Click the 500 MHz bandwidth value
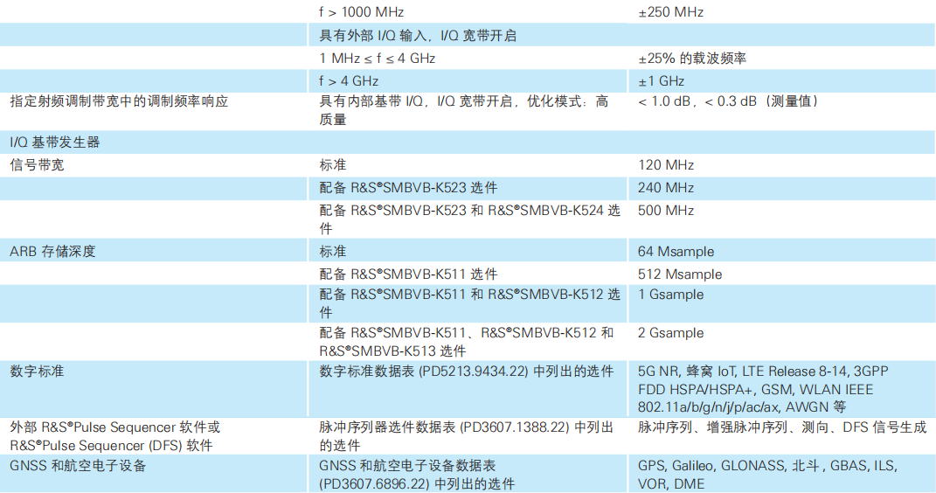 coord(666,211)
